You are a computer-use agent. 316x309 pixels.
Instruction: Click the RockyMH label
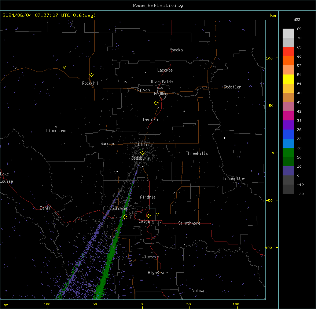tap(90, 83)
